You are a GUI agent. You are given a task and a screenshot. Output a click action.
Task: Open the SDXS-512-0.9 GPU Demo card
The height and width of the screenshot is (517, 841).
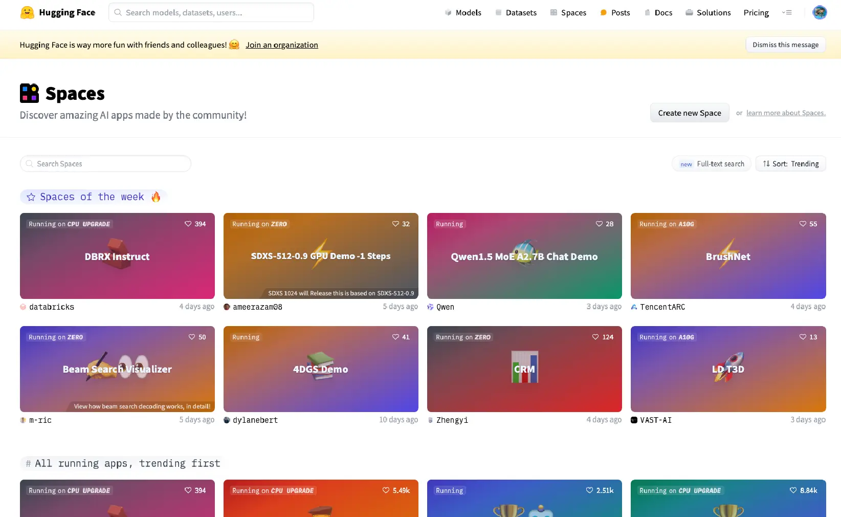pyautogui.click(x=321, y=256)
